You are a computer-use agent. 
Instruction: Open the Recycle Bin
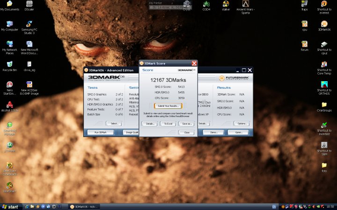[x=10, y=66]
